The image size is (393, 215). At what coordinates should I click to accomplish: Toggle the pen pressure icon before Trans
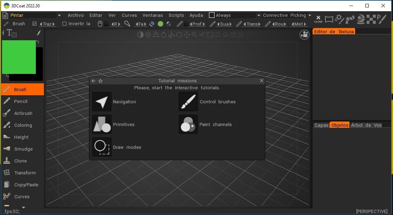click(239, 24)
